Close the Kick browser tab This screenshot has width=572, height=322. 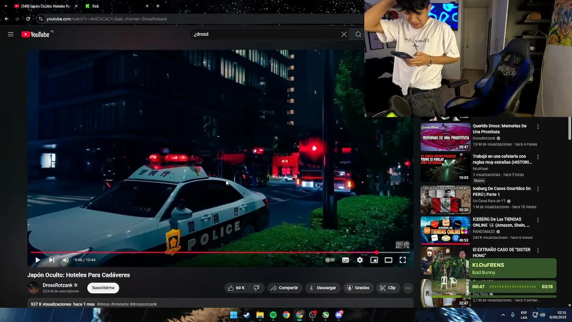(x=147, y=6)
